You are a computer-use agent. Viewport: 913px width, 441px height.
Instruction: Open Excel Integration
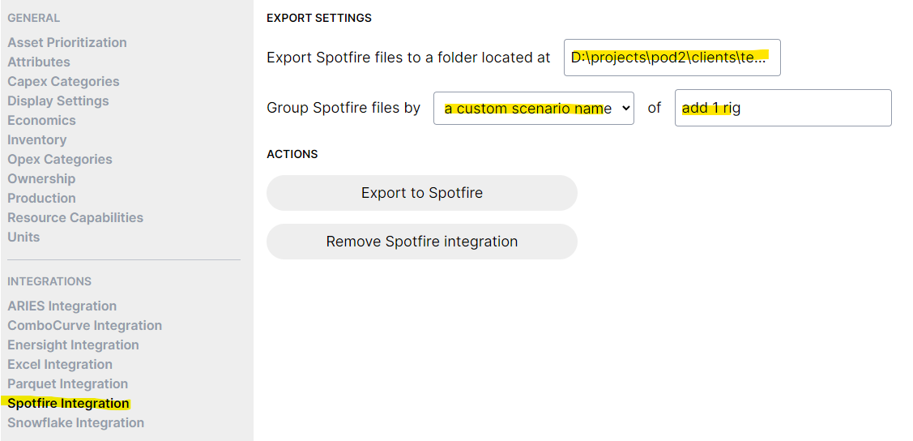(60, 364)
